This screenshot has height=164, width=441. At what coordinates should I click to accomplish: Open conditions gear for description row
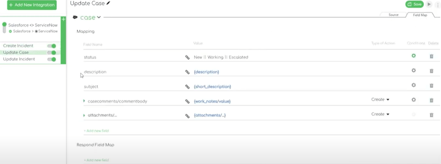click(414, 70)
